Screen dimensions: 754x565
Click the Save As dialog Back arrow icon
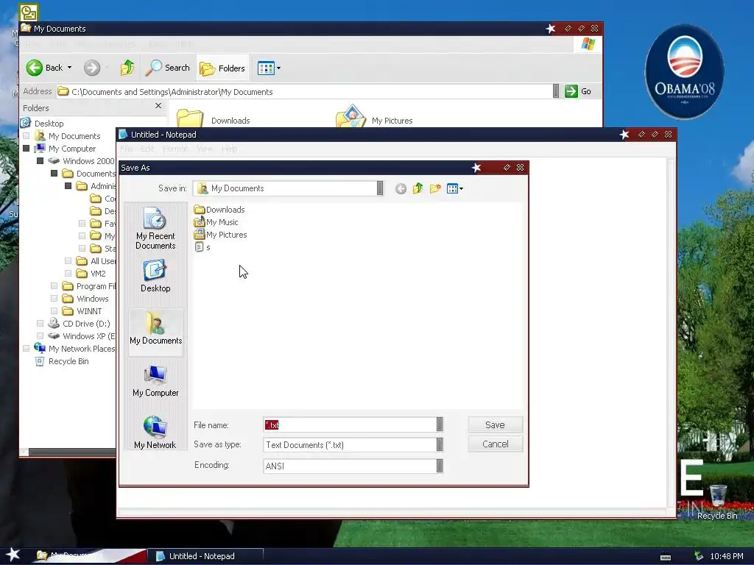pos(401,189)
